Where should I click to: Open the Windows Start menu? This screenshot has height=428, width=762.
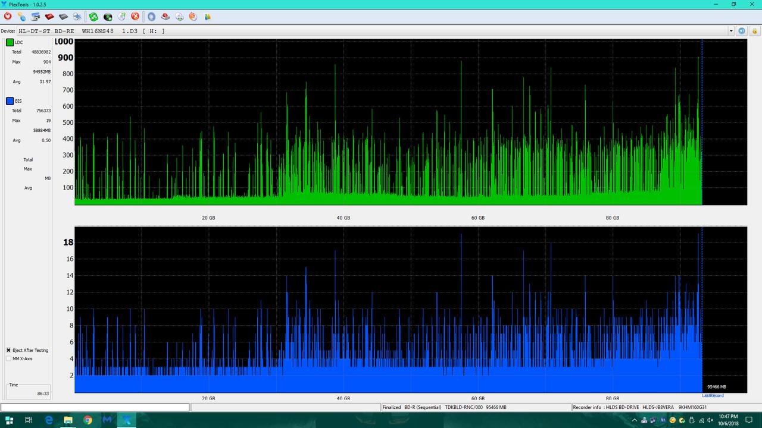pos(9,420)
